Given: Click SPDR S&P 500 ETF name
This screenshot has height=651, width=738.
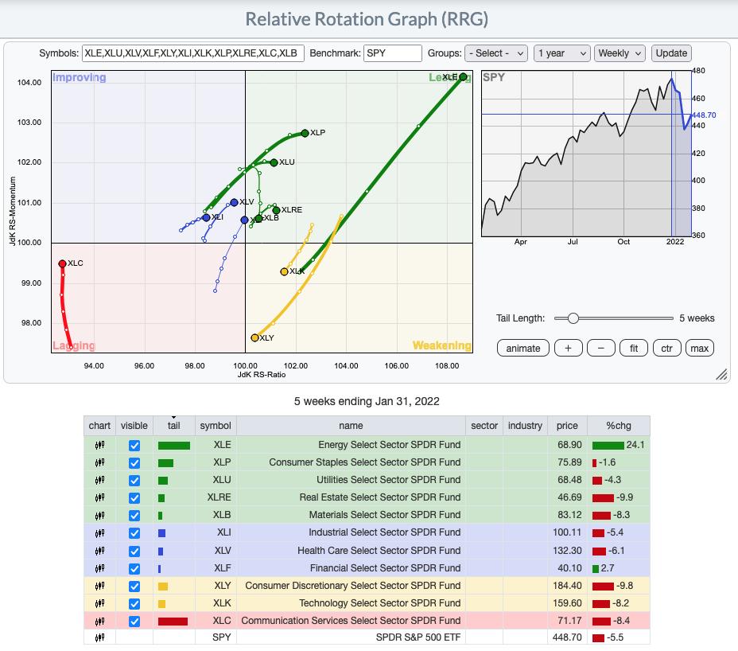Looking at the screenshot, I should coord(418,637).
